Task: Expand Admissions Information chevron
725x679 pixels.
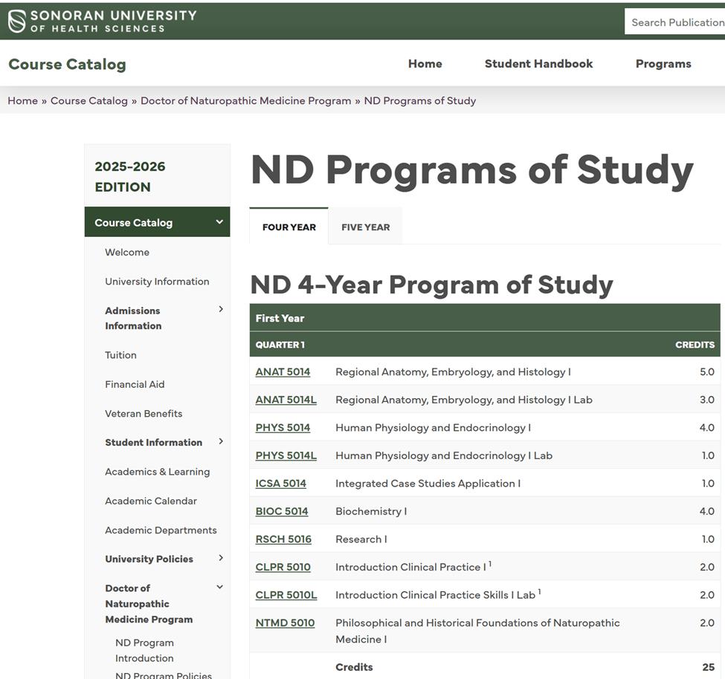Action: pyautogui.click(x=221, y=309)
